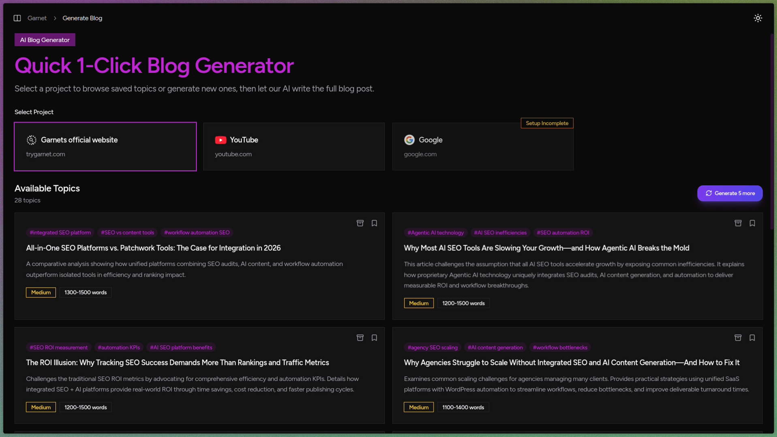Image resolution: width=777 pixels, height=437 pixels.
Task: Click the magnifier icon on Garnets website card
Action: pyautogui.click(x=31, y=140)
